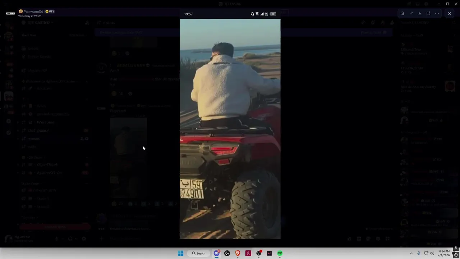
Task: Open the three-dot more options menu in viewer
Action: pyautogui.click(x=437, y=14)
